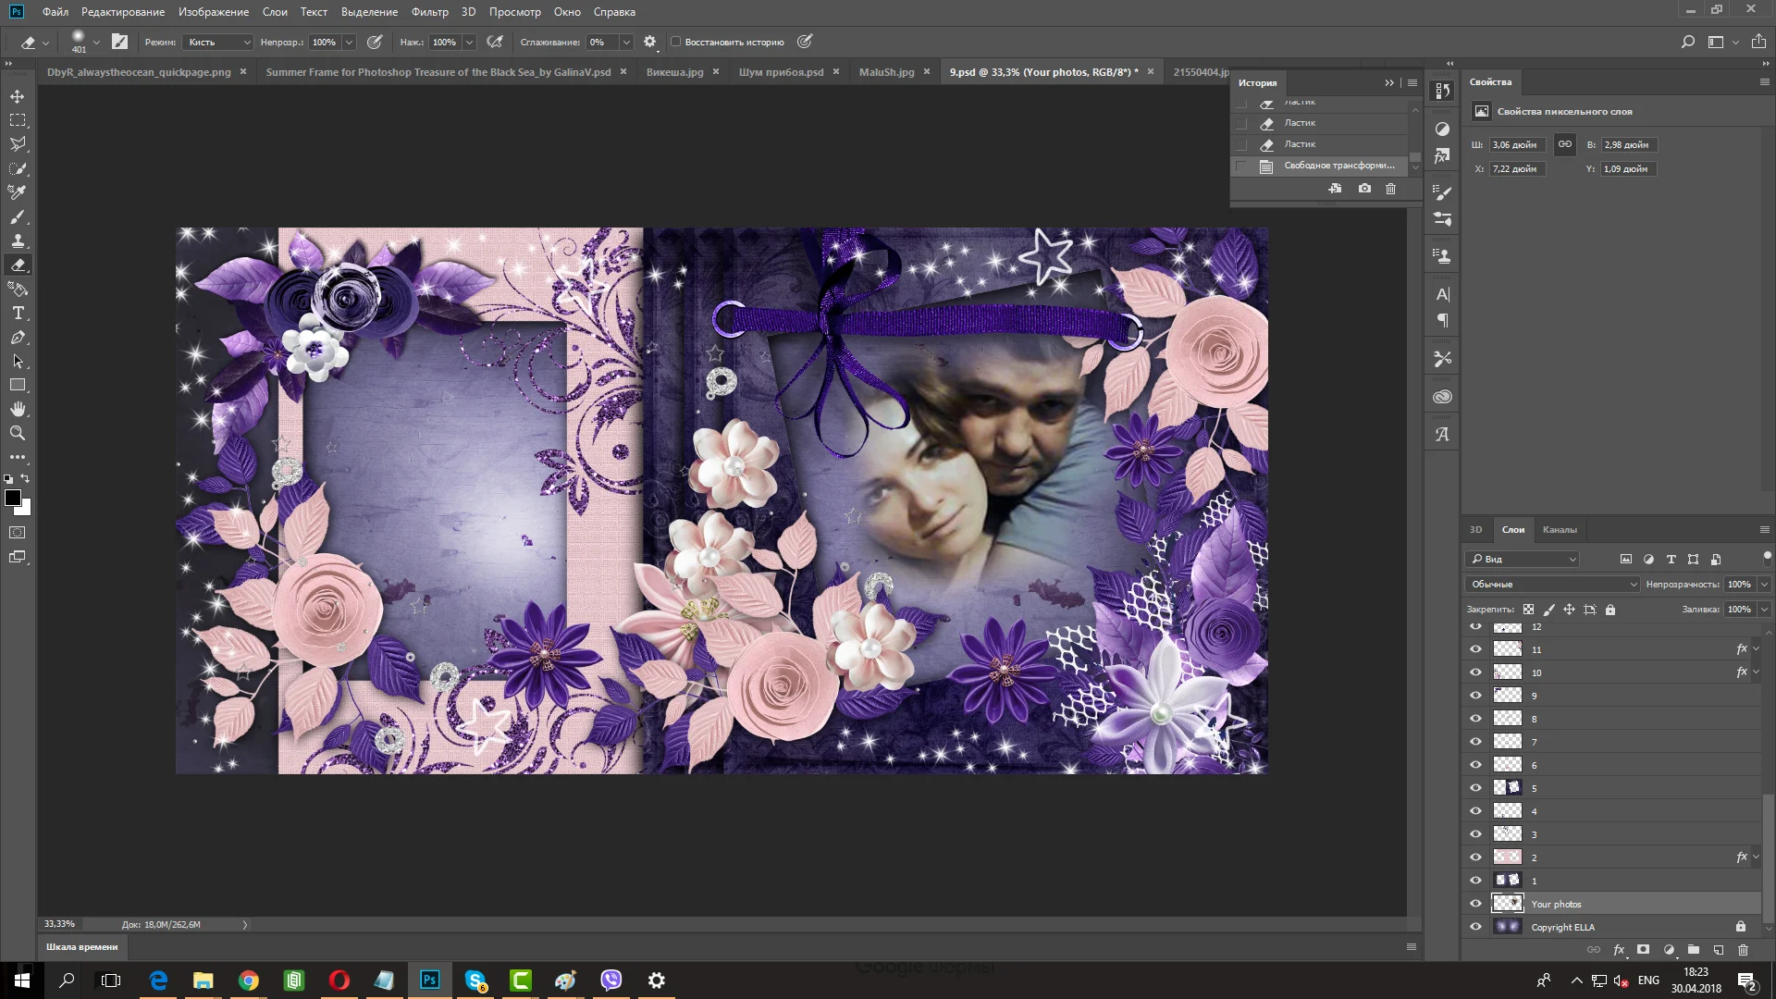Select the Lasso tool
Image resolution: width=1776 pixels, height=999 pixels.
click(18, 144)
